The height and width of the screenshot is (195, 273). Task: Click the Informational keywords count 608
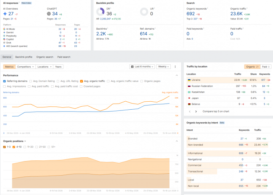[241, 153]
